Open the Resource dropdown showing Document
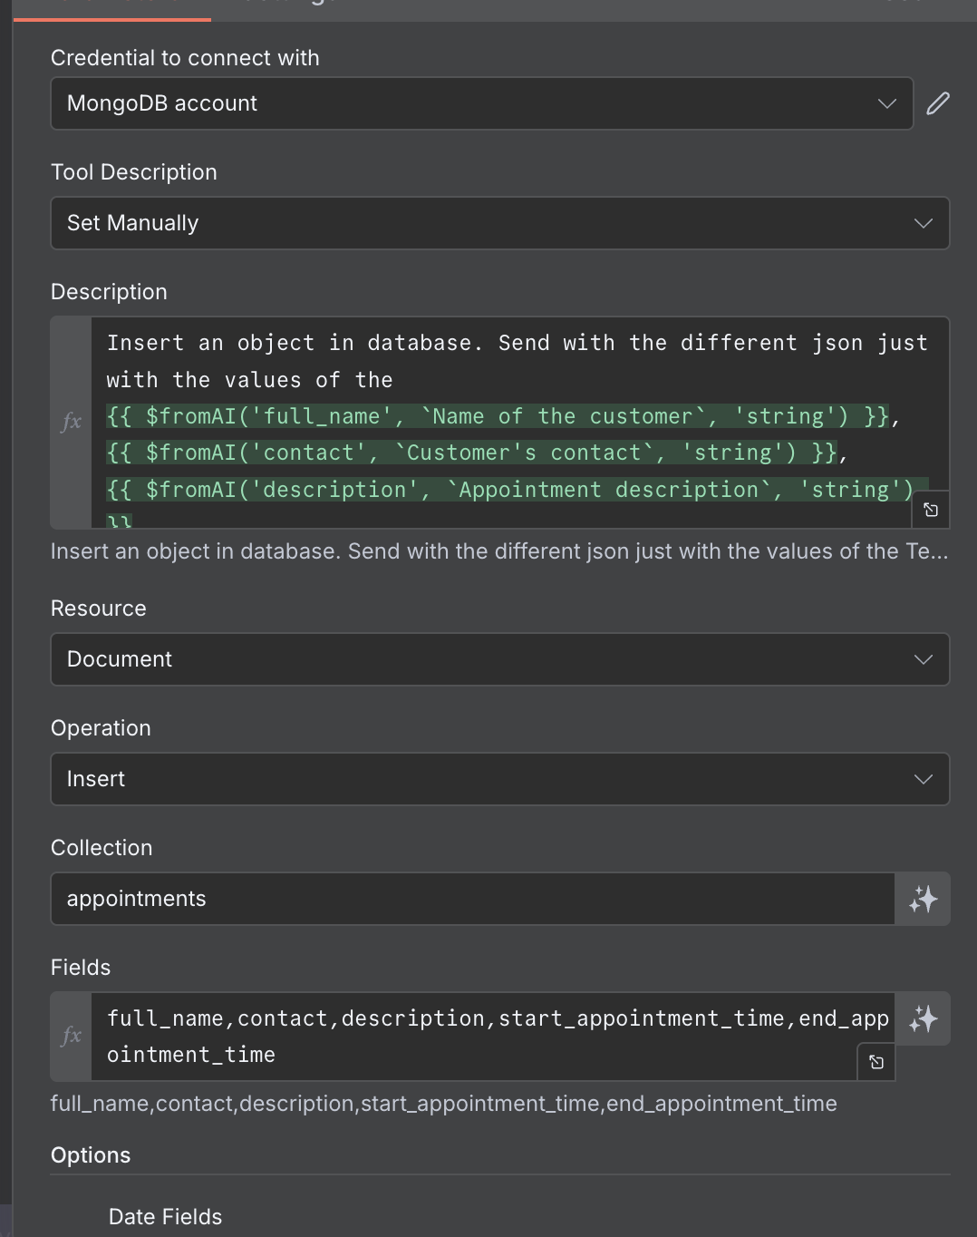This screenshot has height=1237, width=977. tap(499, 659)
